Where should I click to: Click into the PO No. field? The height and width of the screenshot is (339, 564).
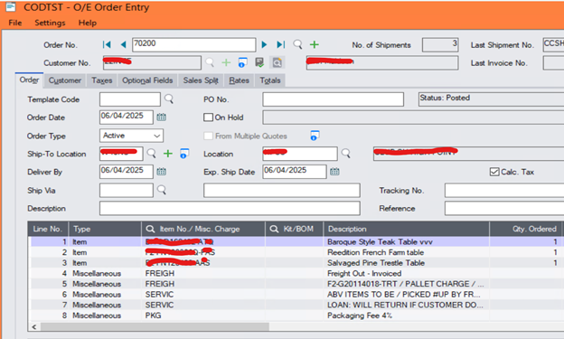tap(334, 99)
